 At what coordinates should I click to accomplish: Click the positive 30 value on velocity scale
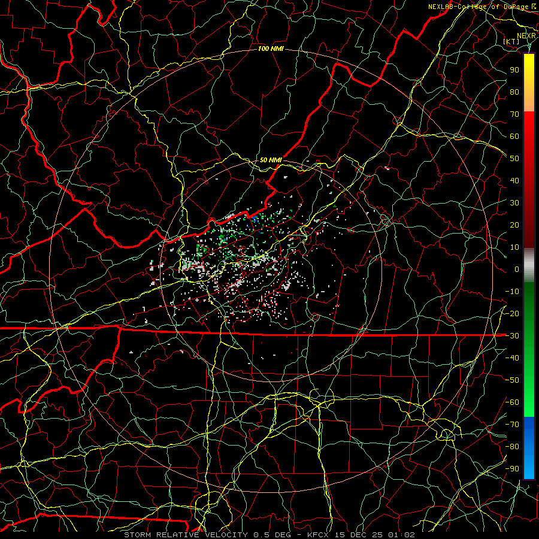point(514,203)
